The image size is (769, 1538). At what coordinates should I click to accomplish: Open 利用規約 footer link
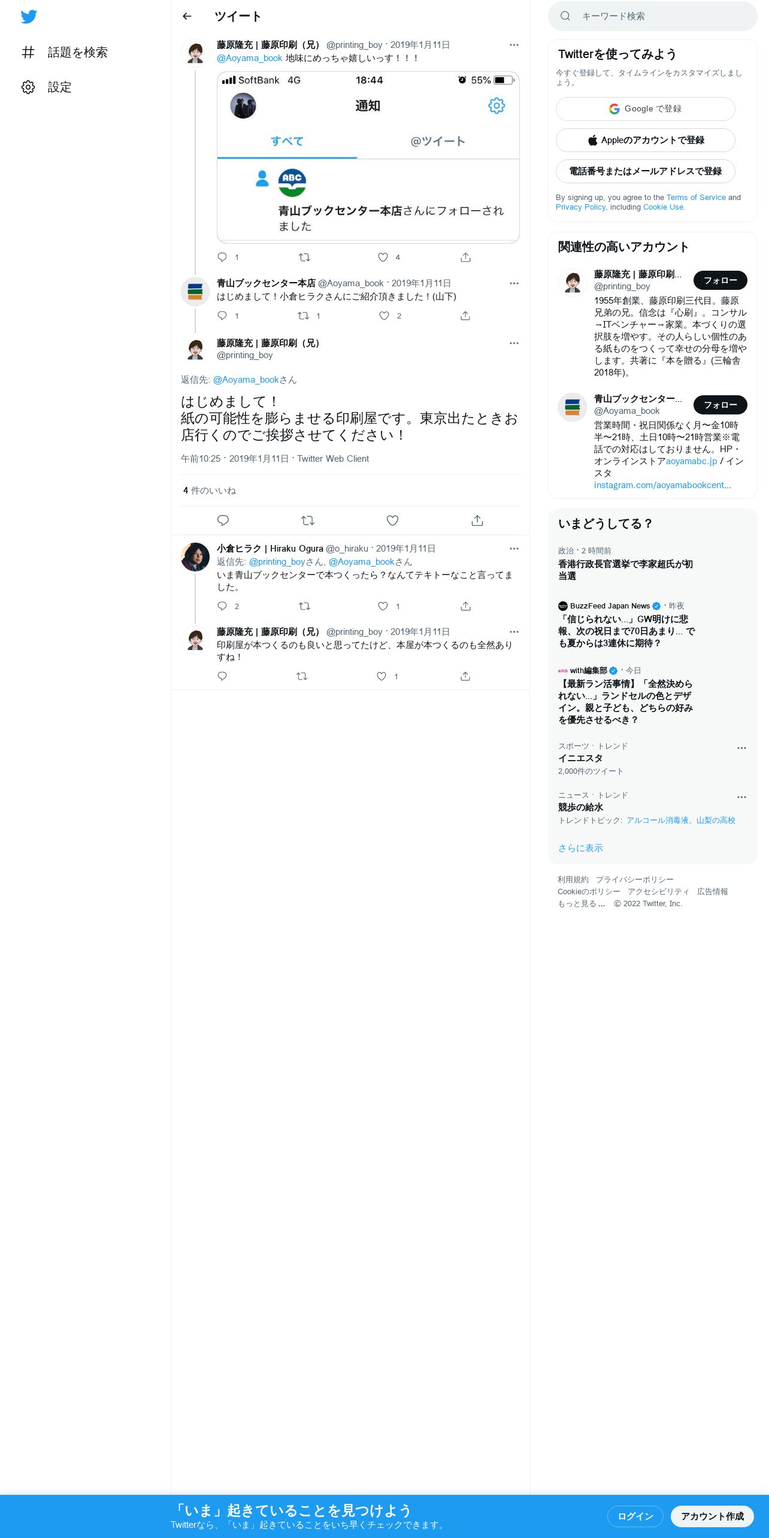pyautogui.click(x=573, y=880)
